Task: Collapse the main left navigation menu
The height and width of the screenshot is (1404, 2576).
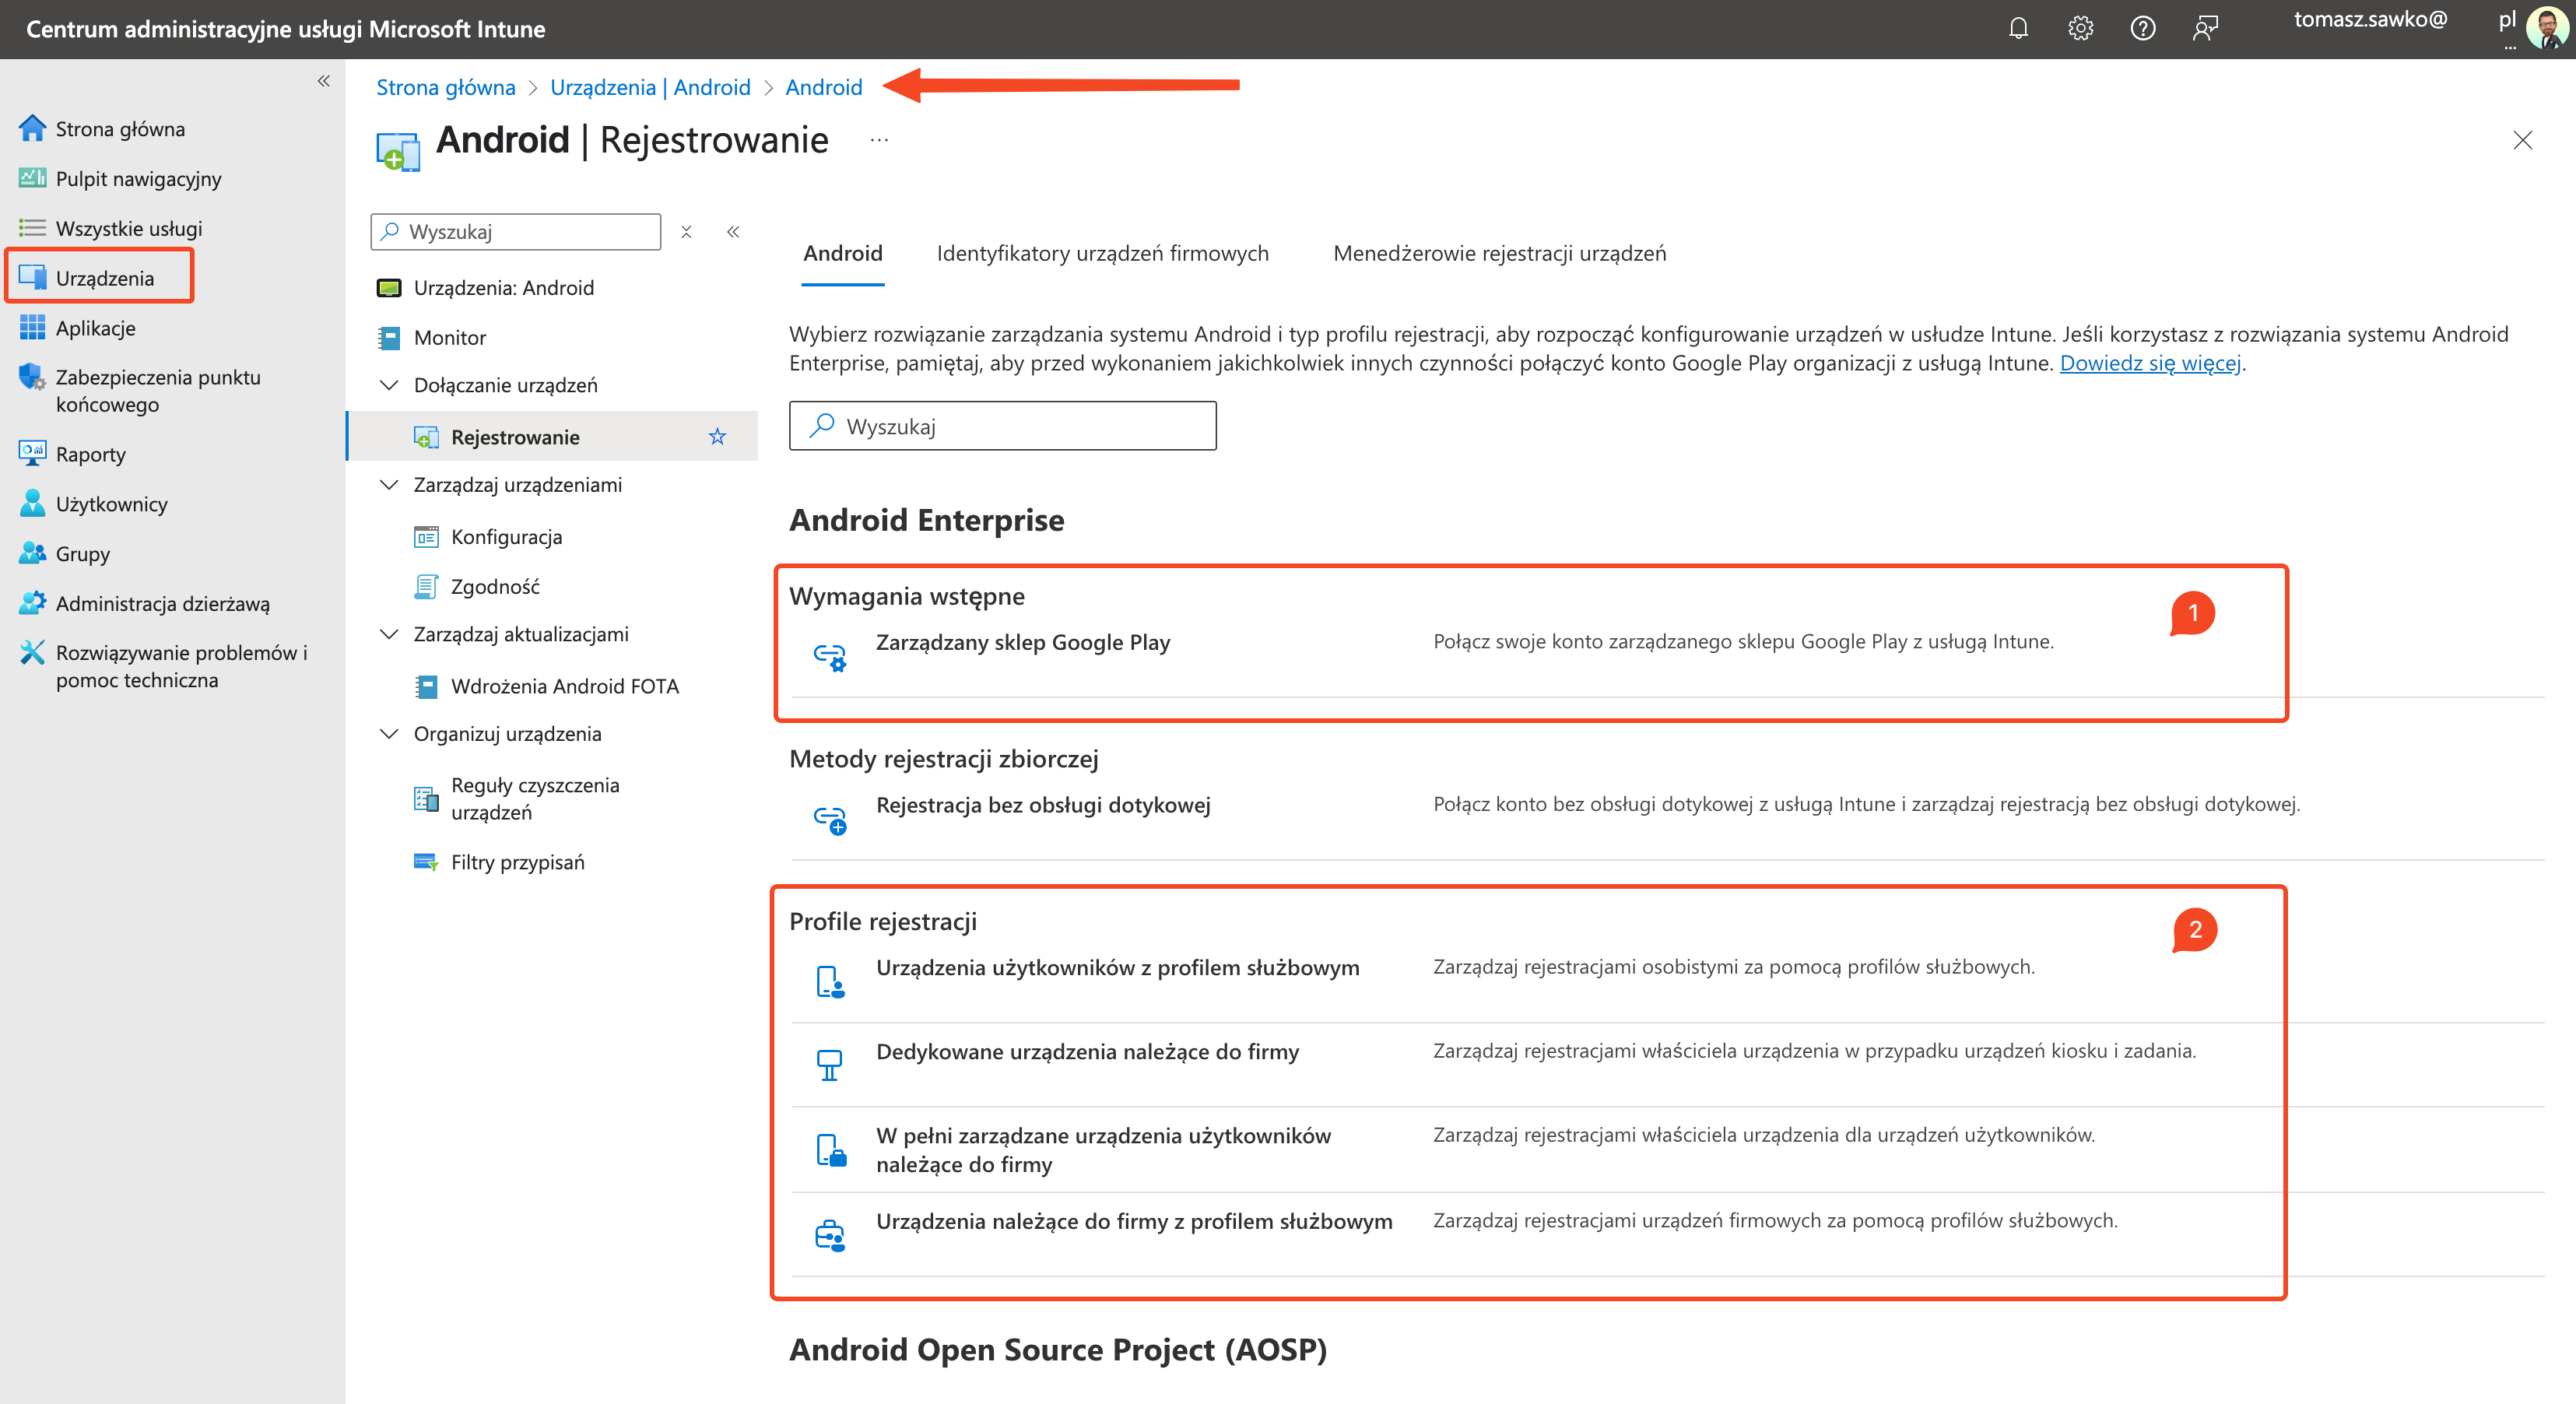Action: point(323,81)
